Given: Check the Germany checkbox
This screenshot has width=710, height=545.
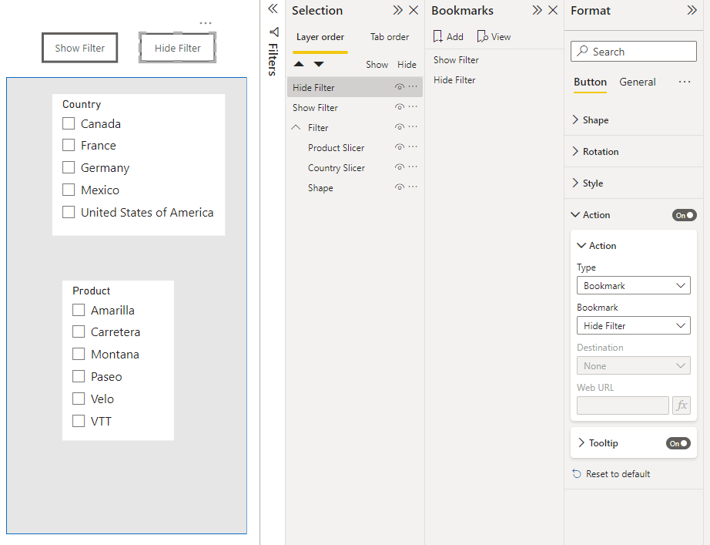Looking at the screenshot, I should point(69,167).
